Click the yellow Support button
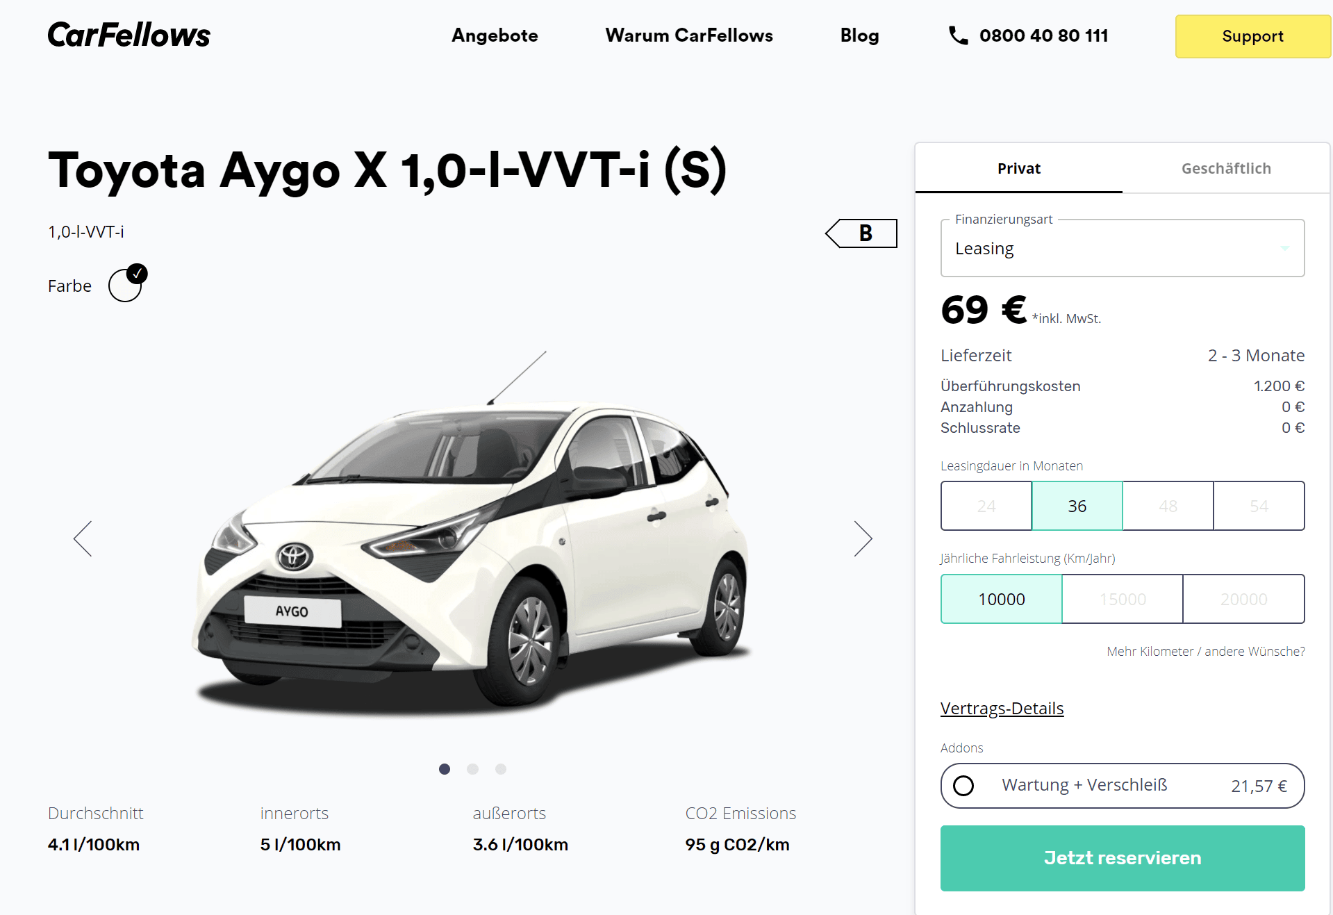Viewport: 1333px width, 915px height. point(1252,36)
